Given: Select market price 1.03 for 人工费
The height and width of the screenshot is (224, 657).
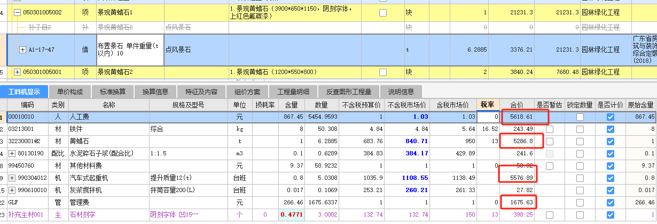Looking at the screenshot, I should point(406,117).
